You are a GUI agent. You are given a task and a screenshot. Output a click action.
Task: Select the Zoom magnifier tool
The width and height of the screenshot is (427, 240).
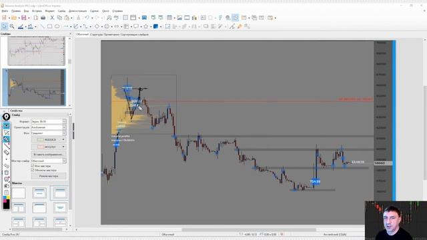click(x=12, y=27)
